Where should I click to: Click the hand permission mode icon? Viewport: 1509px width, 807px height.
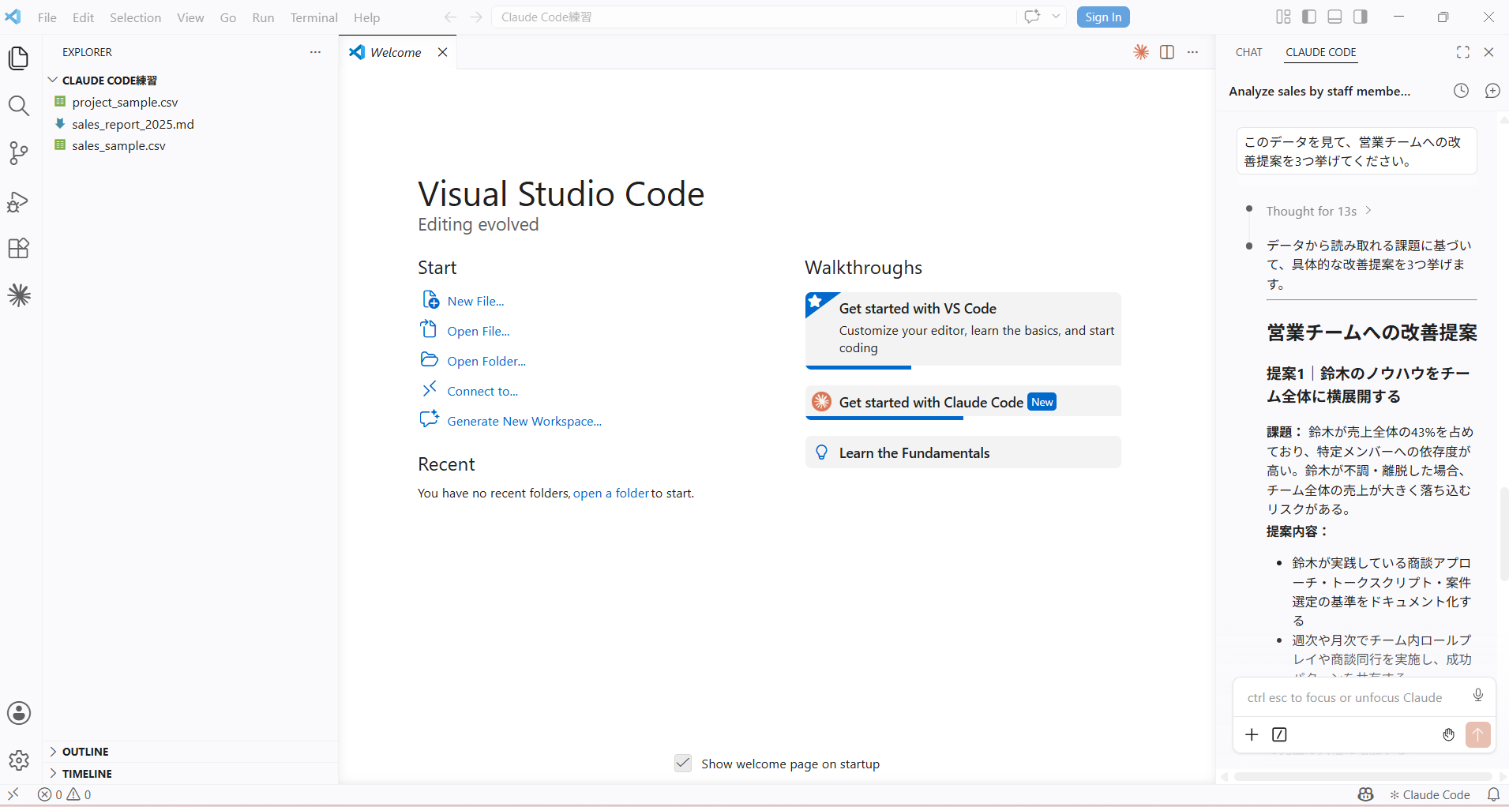click(x=1449, y=735)
